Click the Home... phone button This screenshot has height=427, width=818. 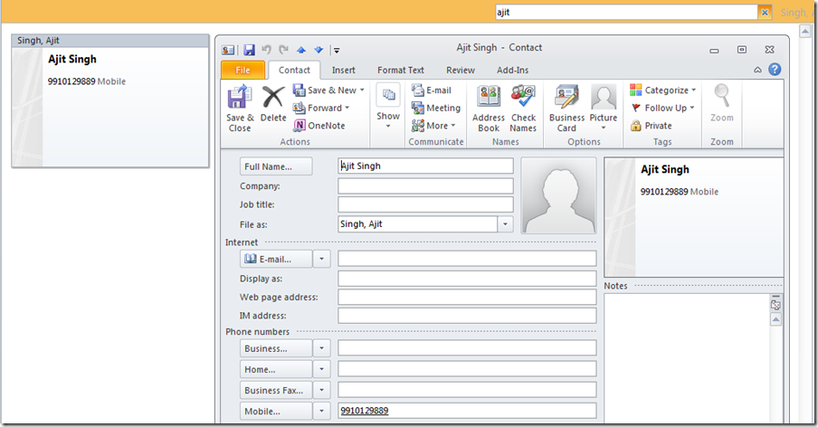click(276, 369)
